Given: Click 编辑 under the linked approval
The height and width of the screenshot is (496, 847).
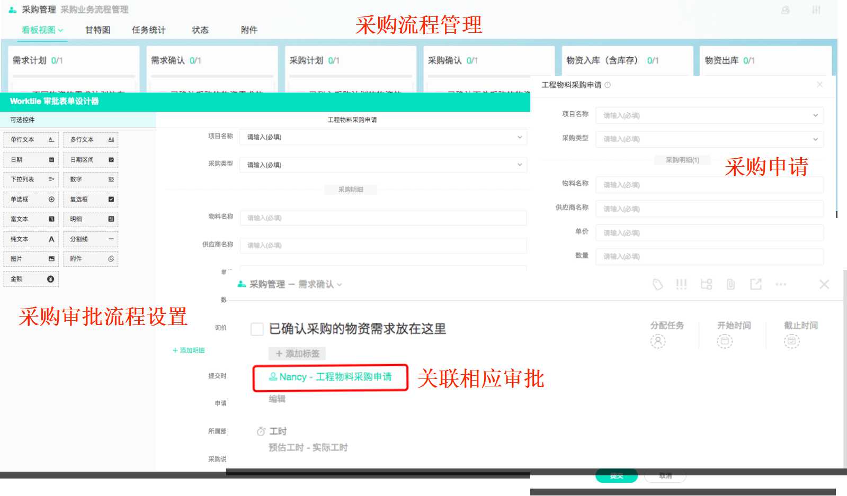Looking at the screenshot, I should coord(277,399).
